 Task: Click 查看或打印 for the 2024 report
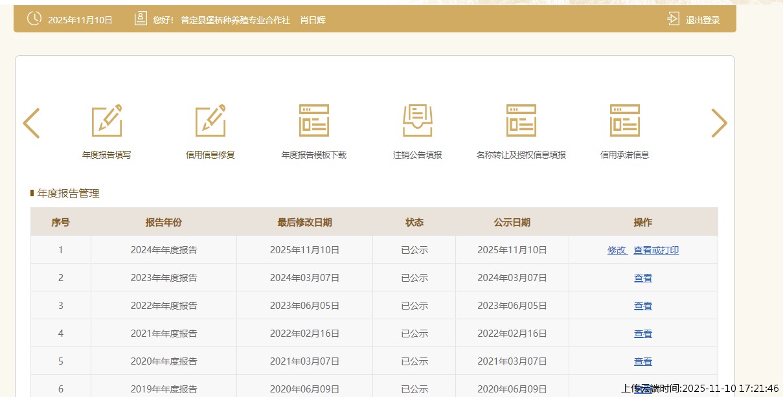pyautogui.click(x=656, y=250)
